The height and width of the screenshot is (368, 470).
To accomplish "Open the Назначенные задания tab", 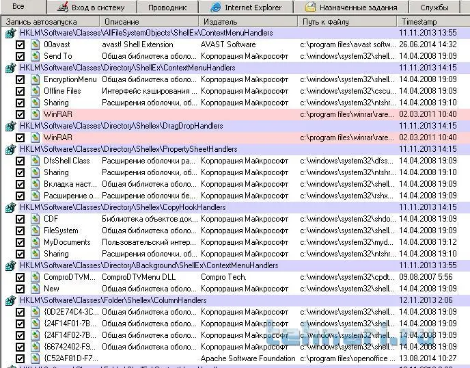I will point(351,8).
